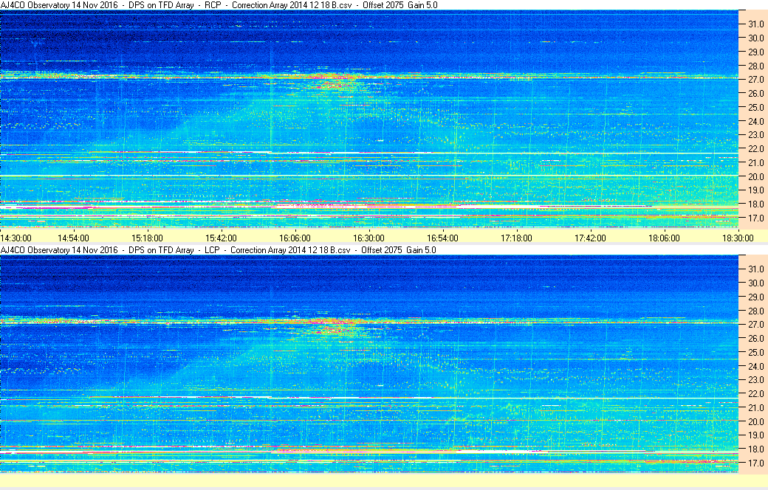This screenshot has height=490, width=768.
Task: Click 23.0 on the LCP frequency axis
Action: (x=755, y=380)
